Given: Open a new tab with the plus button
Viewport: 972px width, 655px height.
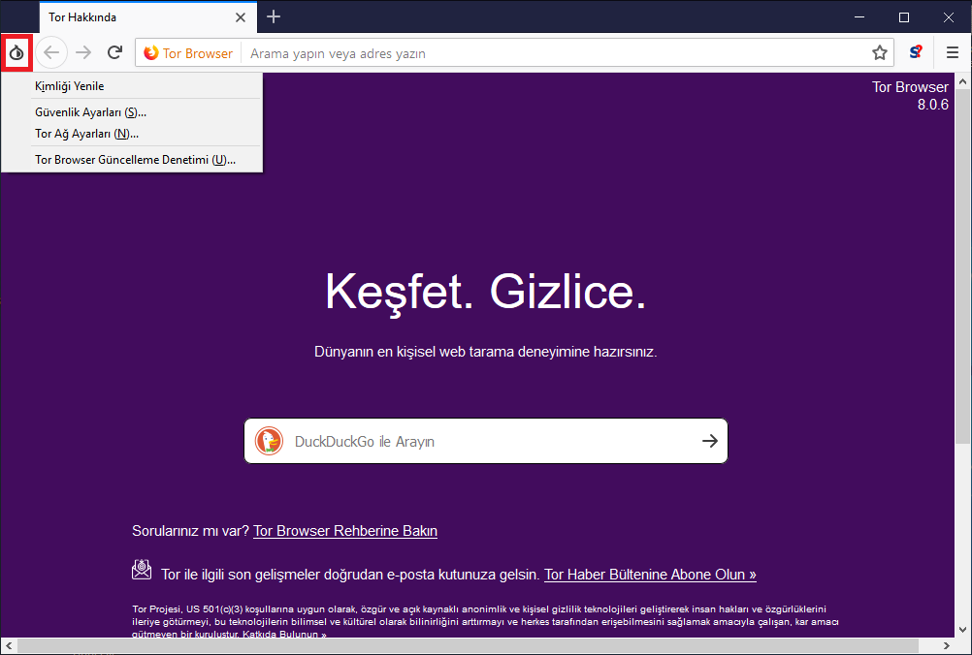Looking at the screenshot, I should pos(274,16).
